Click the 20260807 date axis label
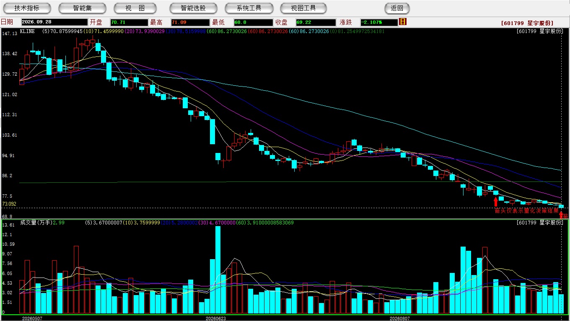Viewport: 570px width, 321px height. tap(400, 318)
